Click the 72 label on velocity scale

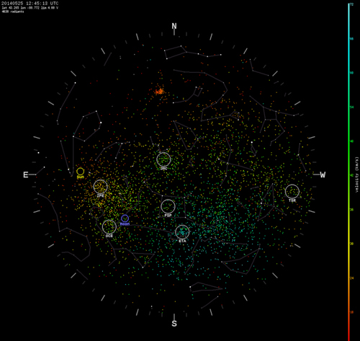(352, 4)
